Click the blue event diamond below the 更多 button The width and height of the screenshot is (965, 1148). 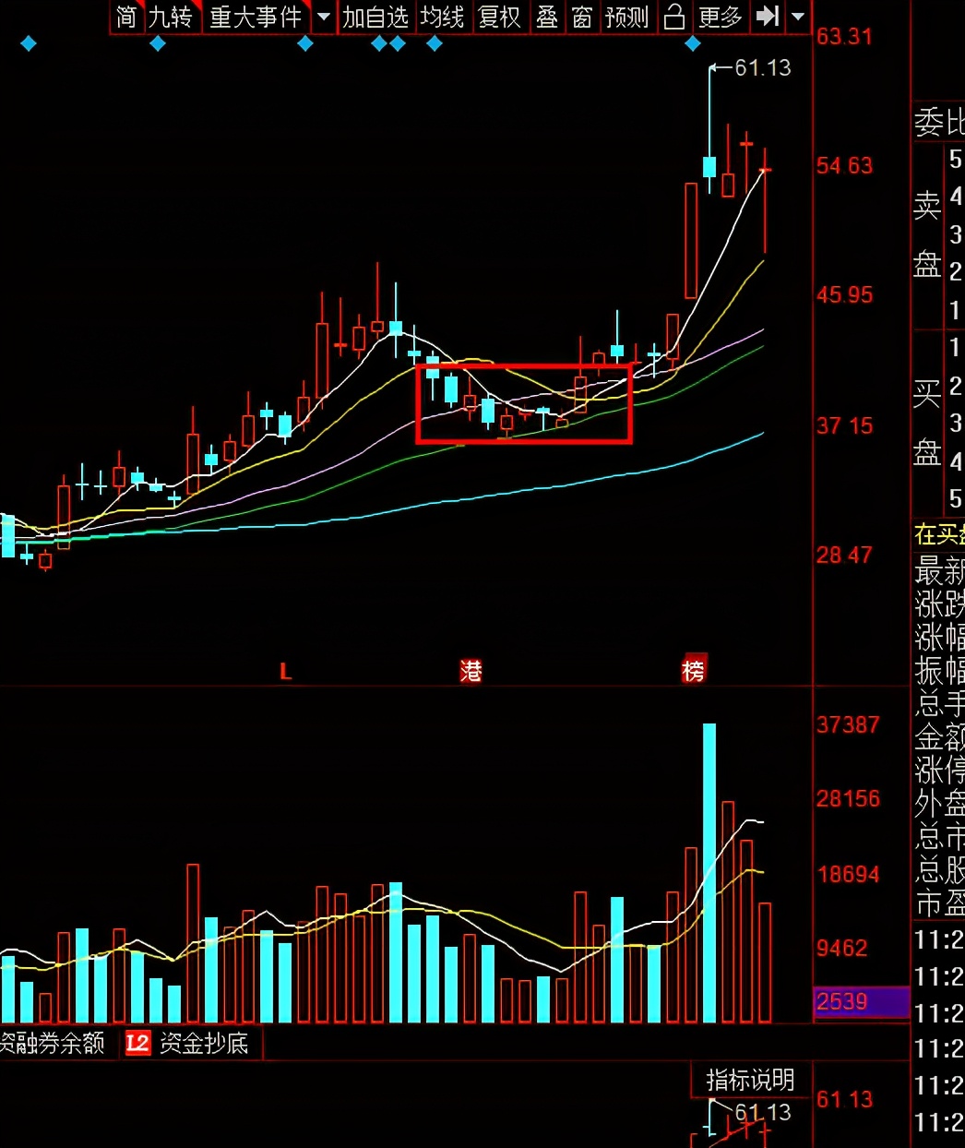(693, 43)
